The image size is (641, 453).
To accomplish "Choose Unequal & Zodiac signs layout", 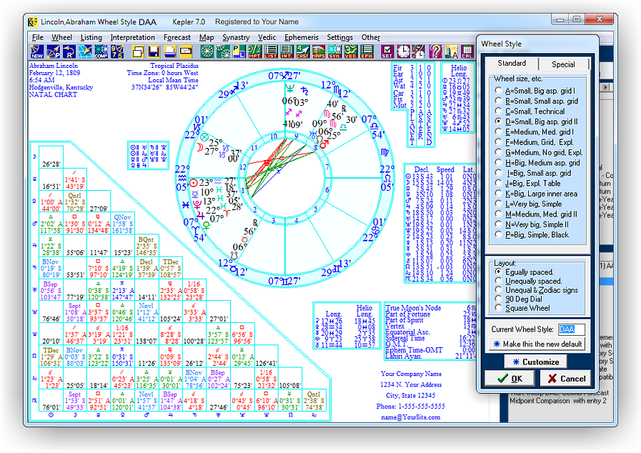I will [537, 290].
